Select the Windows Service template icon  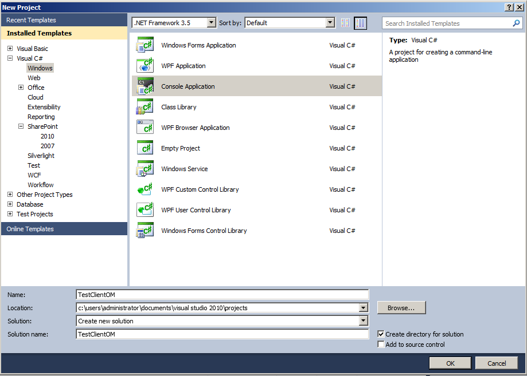(145, 168)
